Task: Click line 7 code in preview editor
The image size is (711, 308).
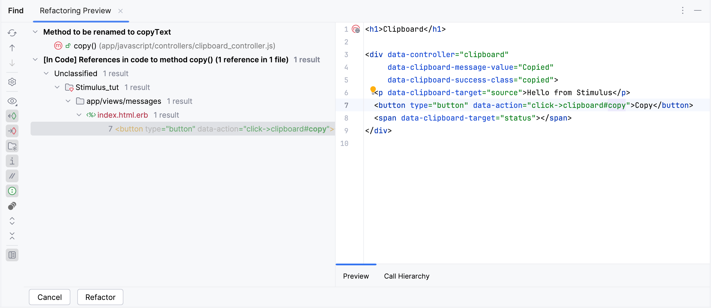Action: (533, 105)
